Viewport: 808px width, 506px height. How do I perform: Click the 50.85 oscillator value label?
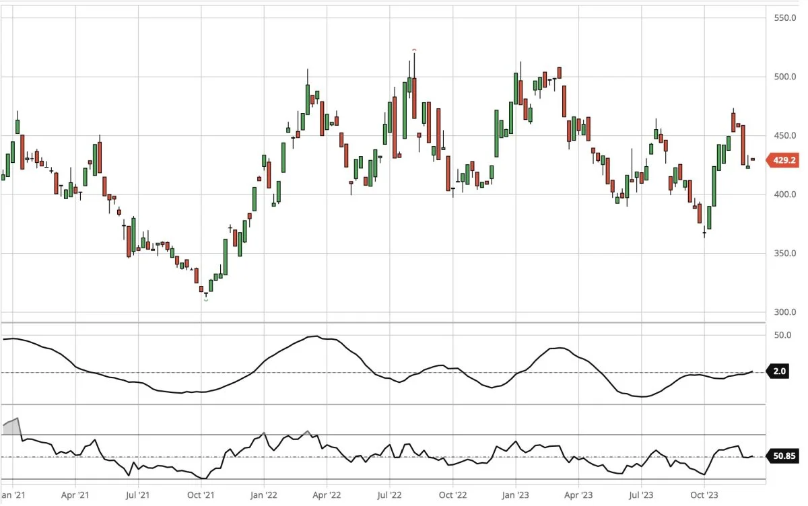784,456
